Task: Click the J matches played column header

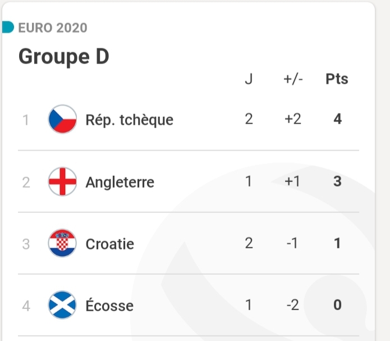Action: click(249, 80)
